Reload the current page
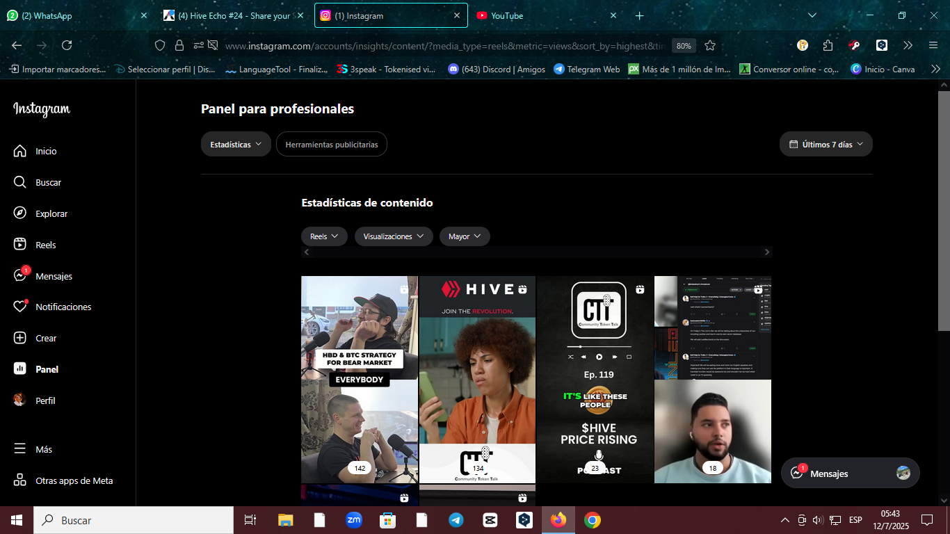Screen dimensions: 950x534 67,45
